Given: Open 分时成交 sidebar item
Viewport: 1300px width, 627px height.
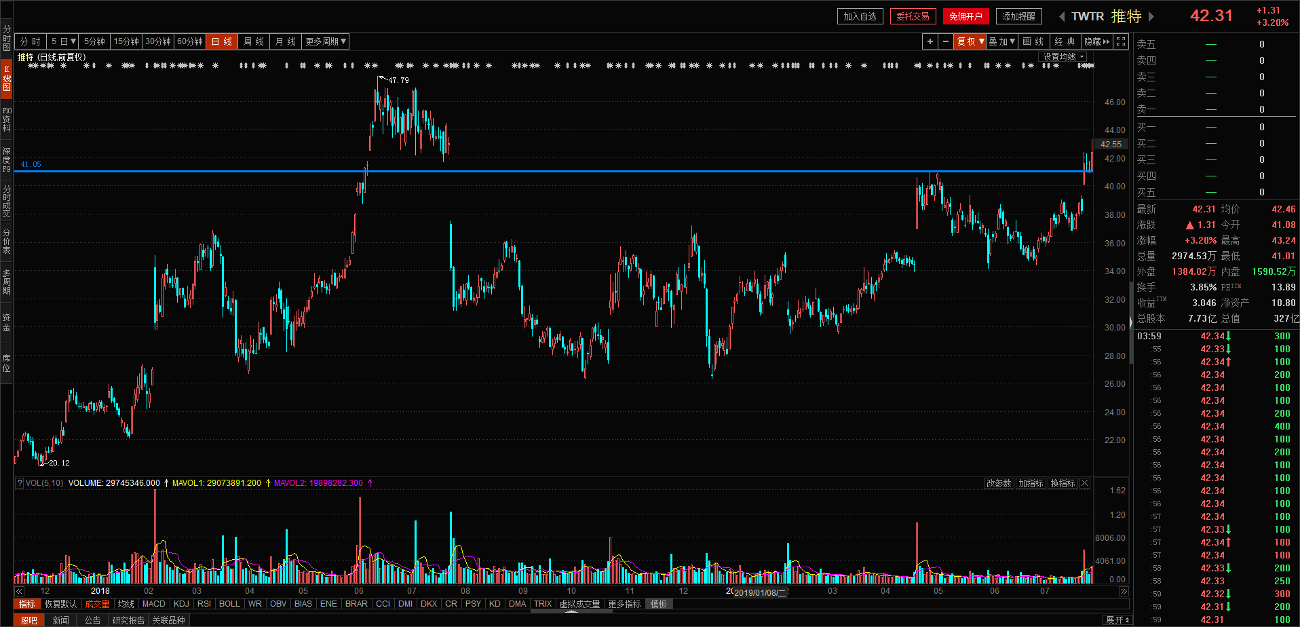Looking at the screenshot, I should pos(6,201).
